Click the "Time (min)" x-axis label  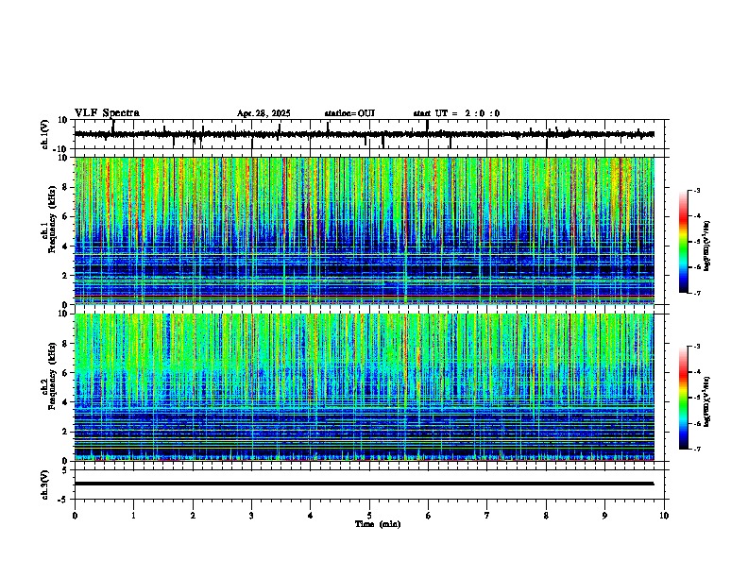click(x=378, y=524)
